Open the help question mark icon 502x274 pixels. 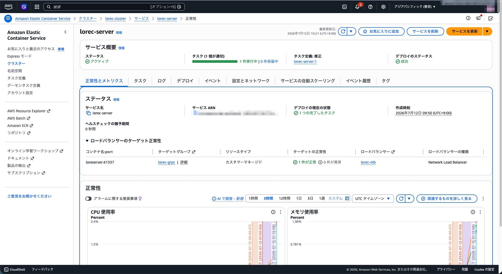(370, 7)
